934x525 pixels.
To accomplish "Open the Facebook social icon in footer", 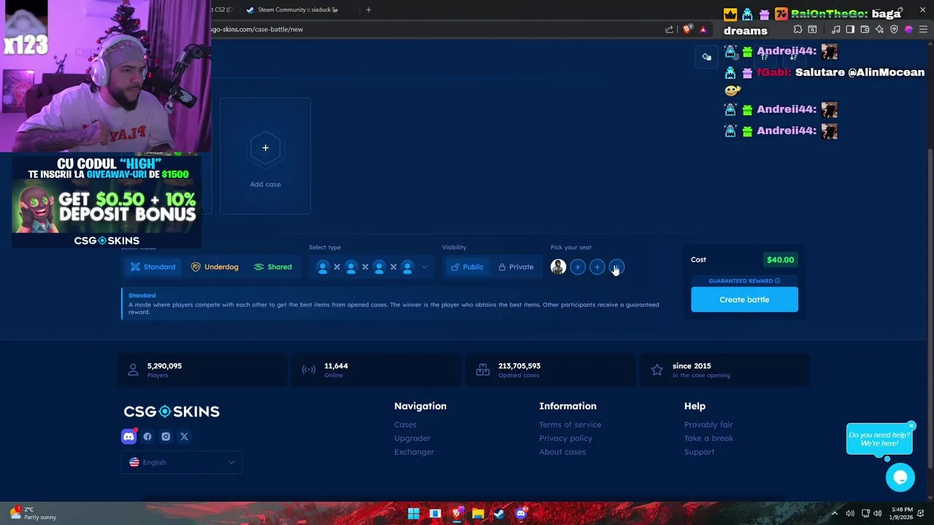I will coord(147,437).
